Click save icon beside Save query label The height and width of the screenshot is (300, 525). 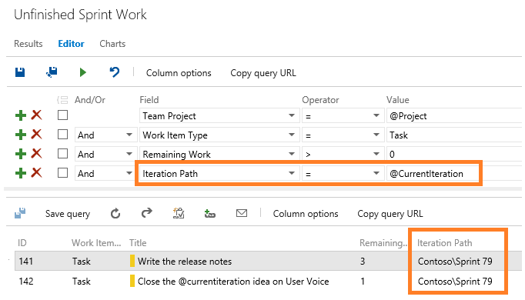click(x=20, y=213)
